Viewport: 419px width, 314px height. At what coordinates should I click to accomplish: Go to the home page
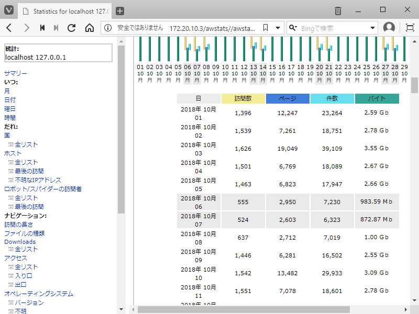pyautogui.click(x=89, y=28)
